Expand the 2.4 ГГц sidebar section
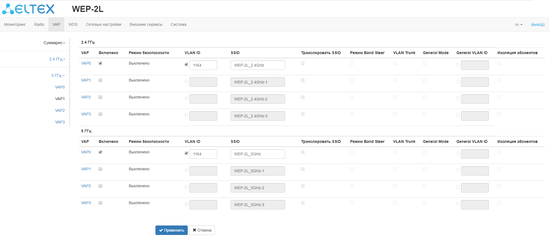The height and width of the screenshot is (238, 549). click(x=57, y=59)
